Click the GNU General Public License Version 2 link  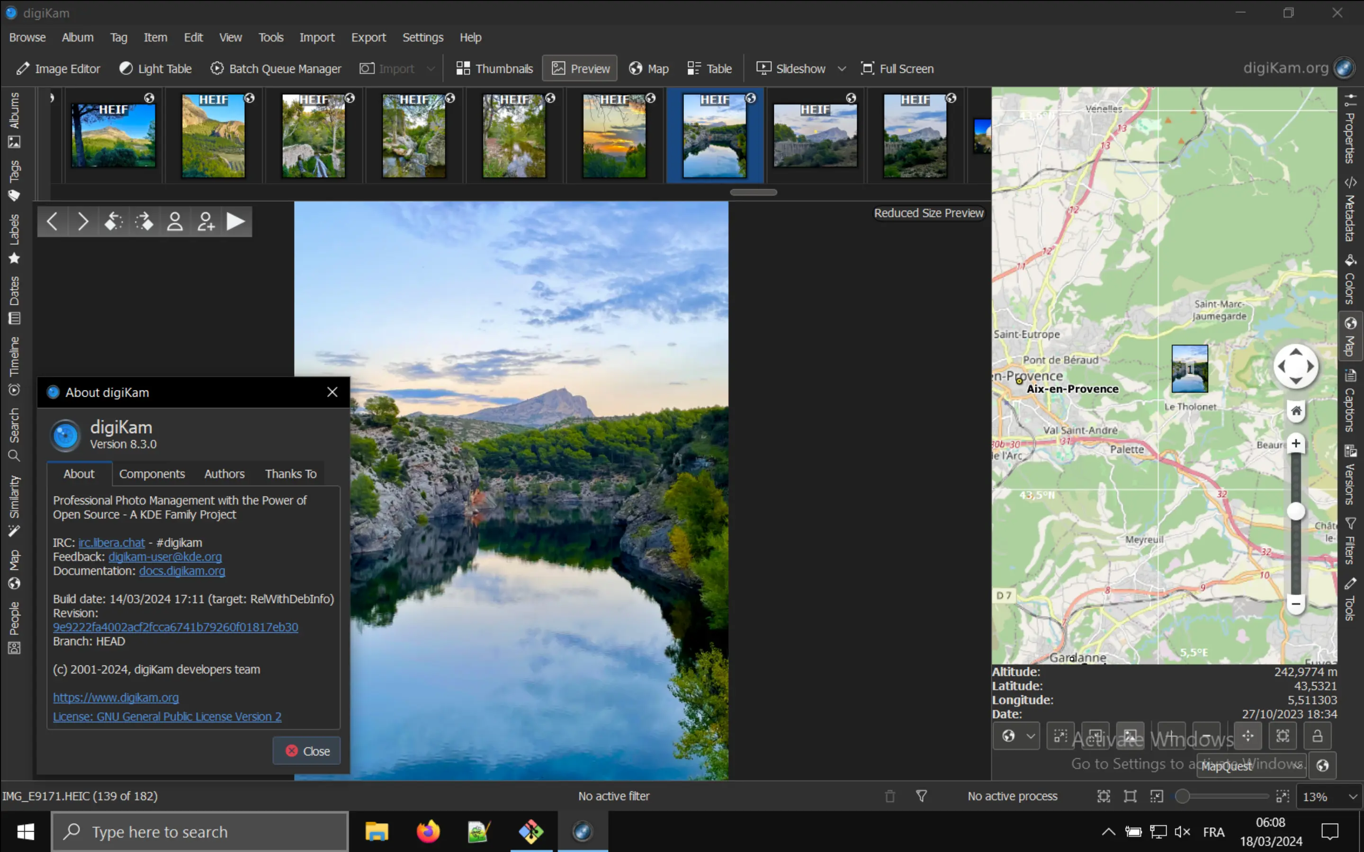tap(167, 716)
